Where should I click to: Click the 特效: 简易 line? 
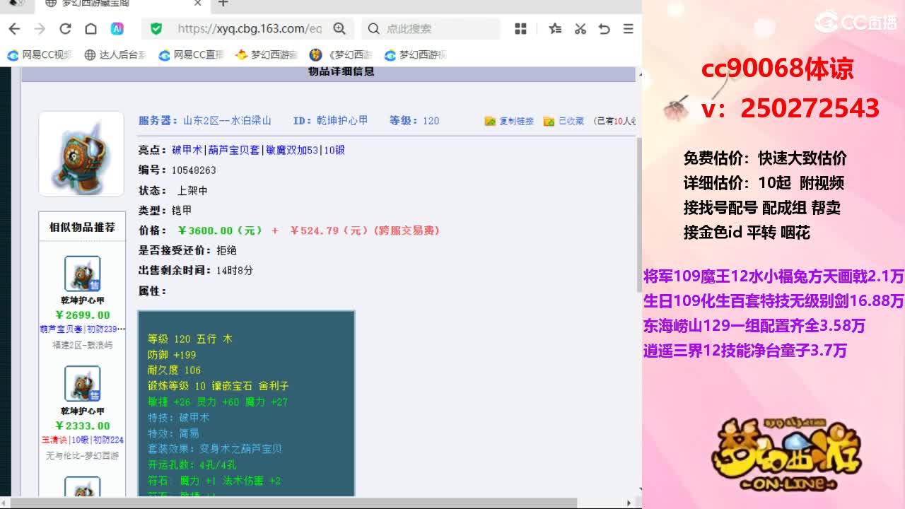174,433
